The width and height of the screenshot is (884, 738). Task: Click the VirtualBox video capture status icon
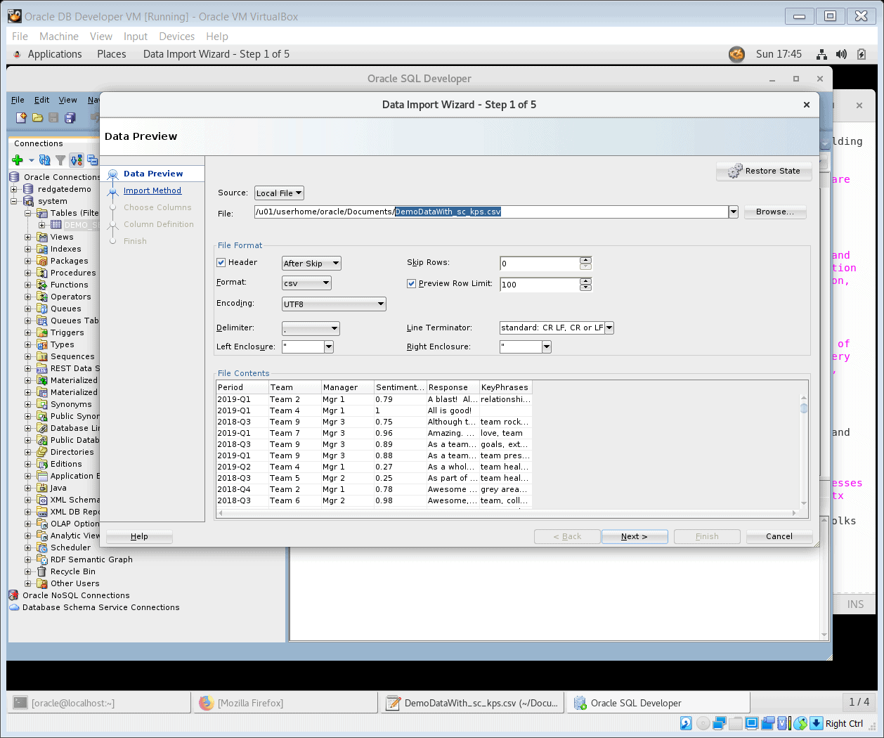click(768, 723)
